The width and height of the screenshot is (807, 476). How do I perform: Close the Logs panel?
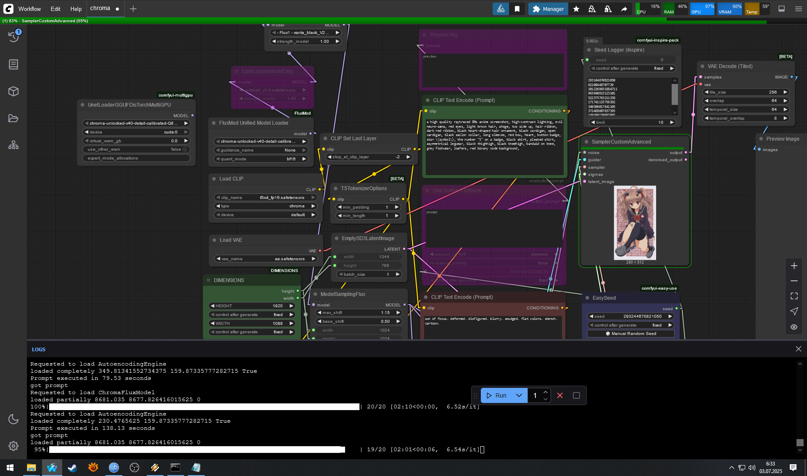coord(799,349)
